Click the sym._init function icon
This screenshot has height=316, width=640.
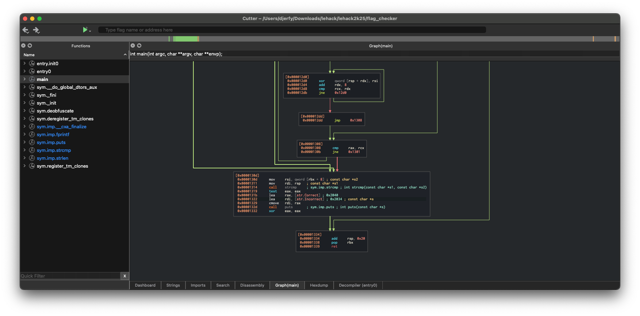coord(32,103)
